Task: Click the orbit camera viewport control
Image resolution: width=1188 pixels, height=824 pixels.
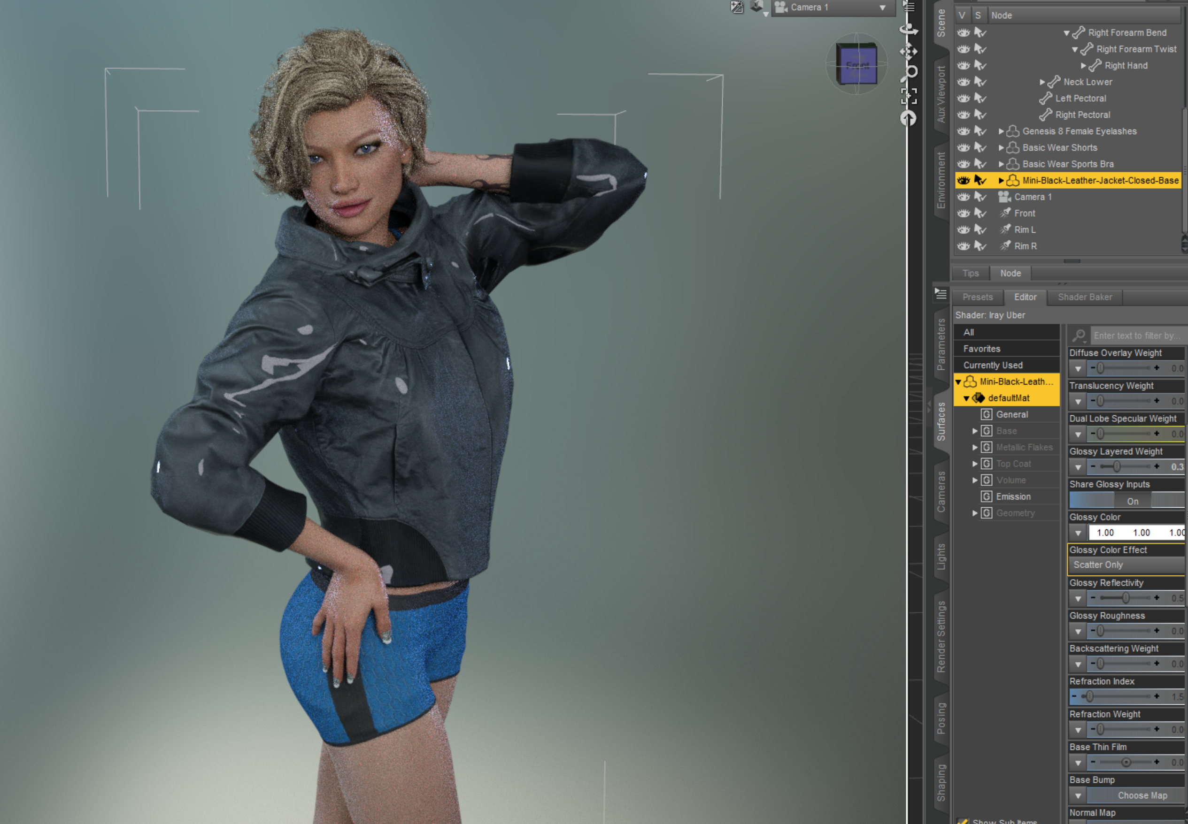Action: 909,30
